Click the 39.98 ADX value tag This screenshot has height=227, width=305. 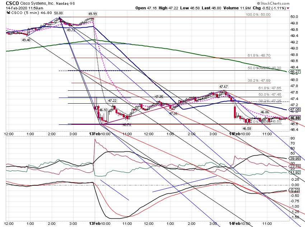pos(295,159)
